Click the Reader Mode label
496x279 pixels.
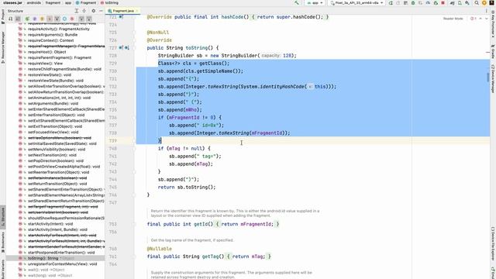453,19
